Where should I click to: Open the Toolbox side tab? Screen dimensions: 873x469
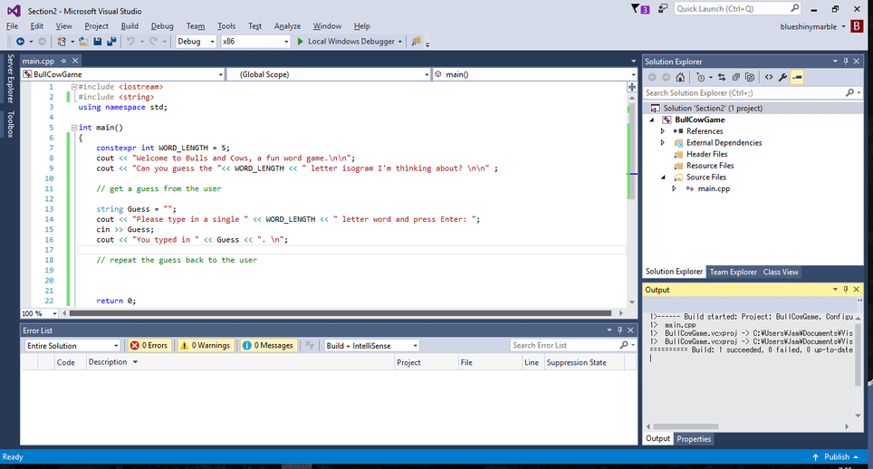point(10,124)
